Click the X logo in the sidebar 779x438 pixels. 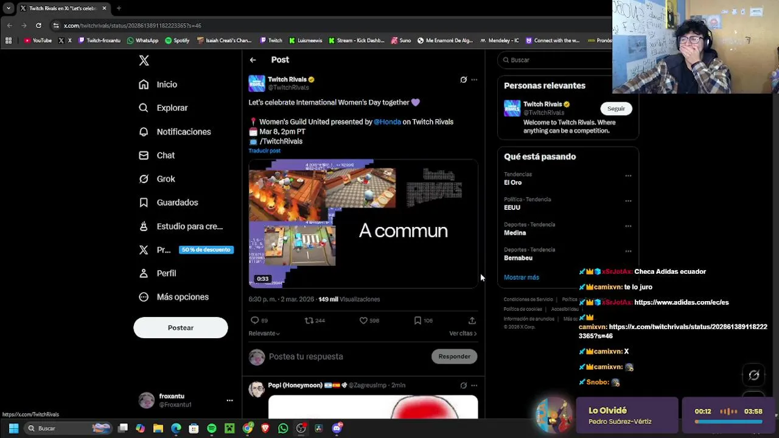pos(144,60)
